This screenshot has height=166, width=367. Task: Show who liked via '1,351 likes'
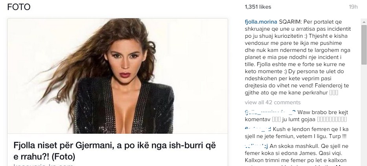[258, 7]
